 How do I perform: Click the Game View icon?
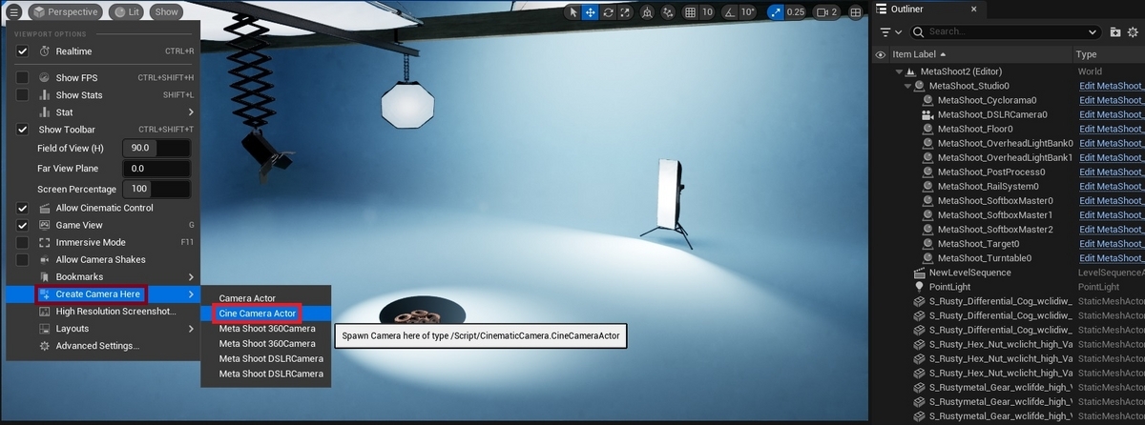[46, 225]
